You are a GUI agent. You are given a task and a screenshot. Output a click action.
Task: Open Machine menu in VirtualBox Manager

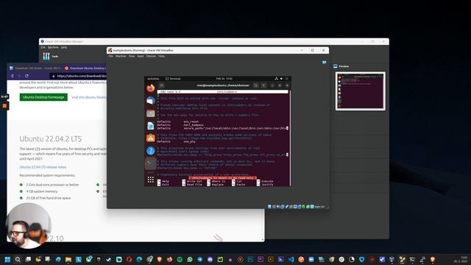click(x=53, y=47)
